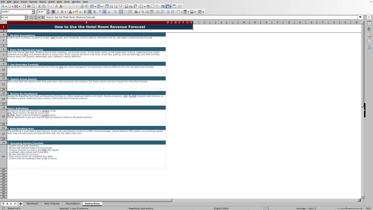Open the Data menu
Image resolution: width=373 pixels, height=210 pixels.
[x=59, y=2]
